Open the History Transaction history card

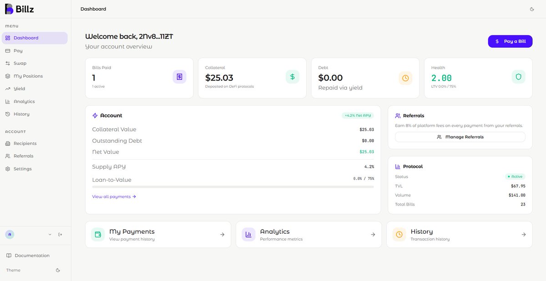click(460, 235)
